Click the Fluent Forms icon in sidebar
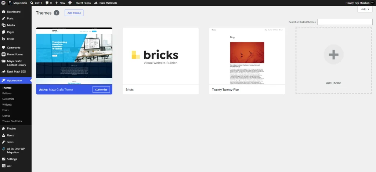The image size is (376, 172). click(x=4, y=54)
